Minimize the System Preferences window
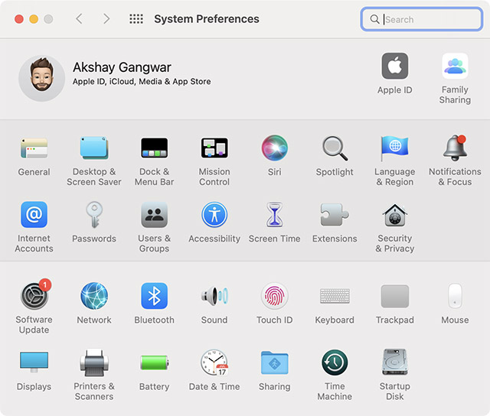 (34, 19)
